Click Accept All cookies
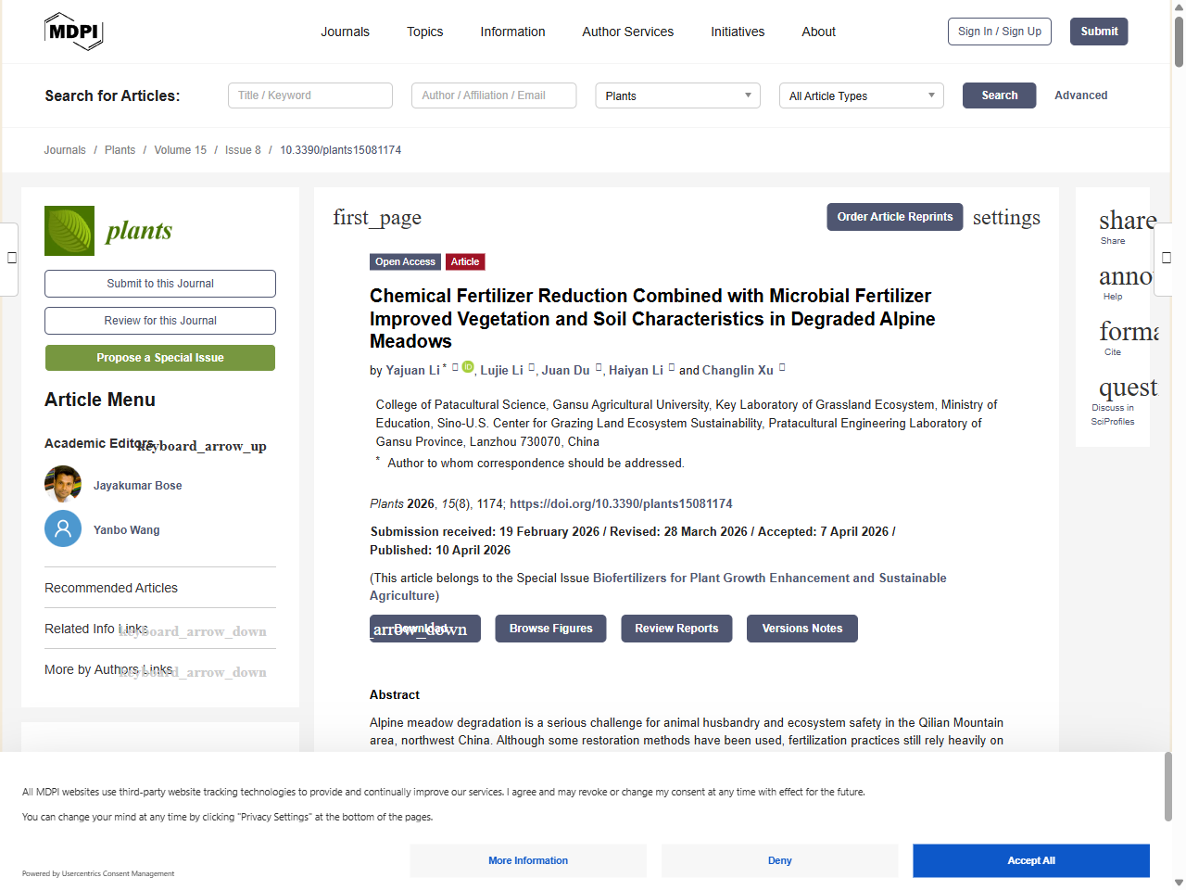 coord(1031,860)
